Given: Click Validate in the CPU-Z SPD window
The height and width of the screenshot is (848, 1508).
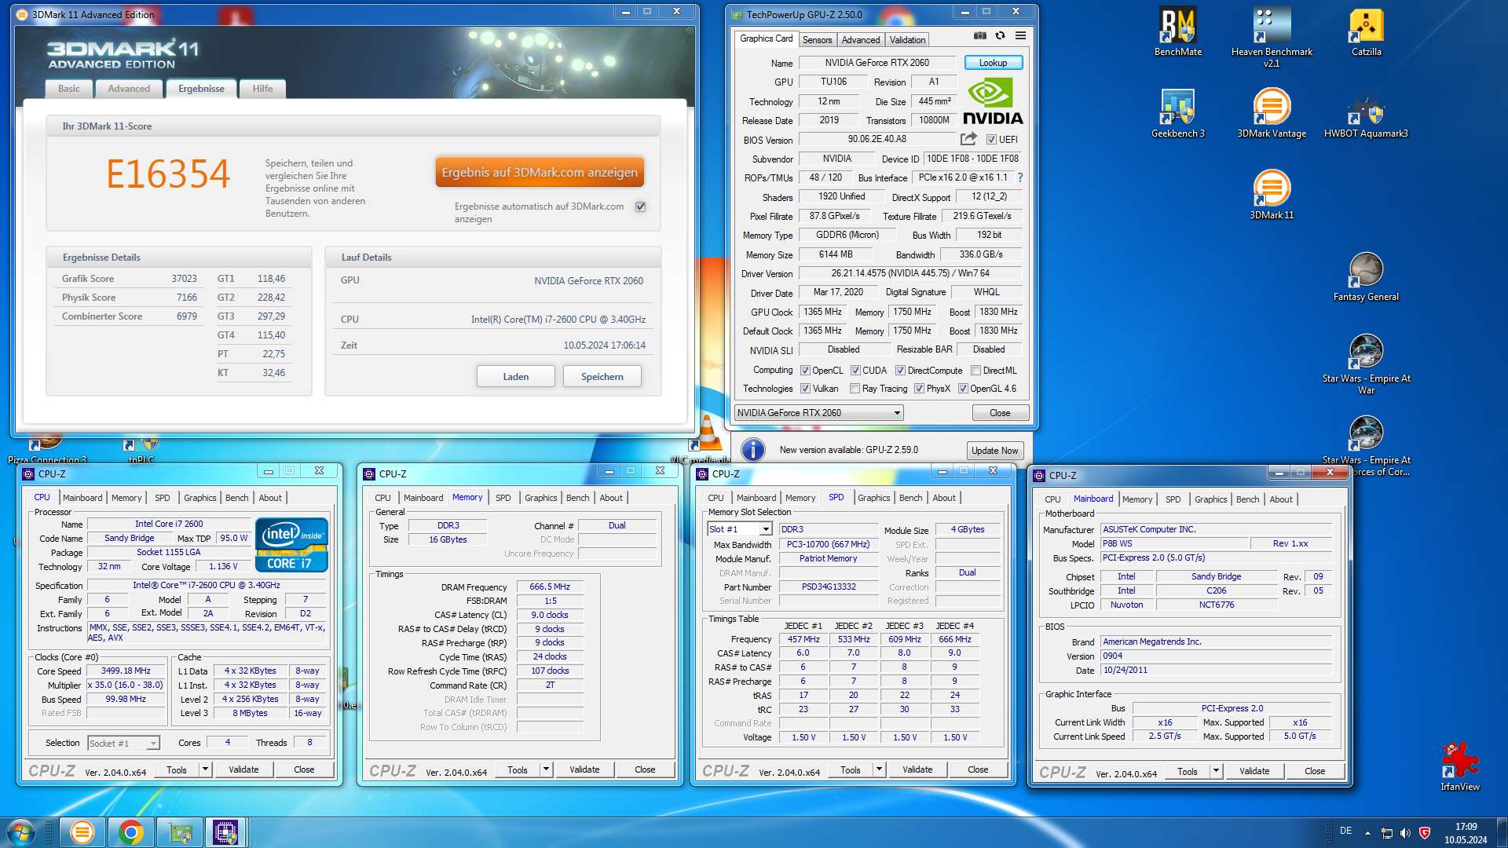Looking at the screenshot, I should tap(917, 769).
